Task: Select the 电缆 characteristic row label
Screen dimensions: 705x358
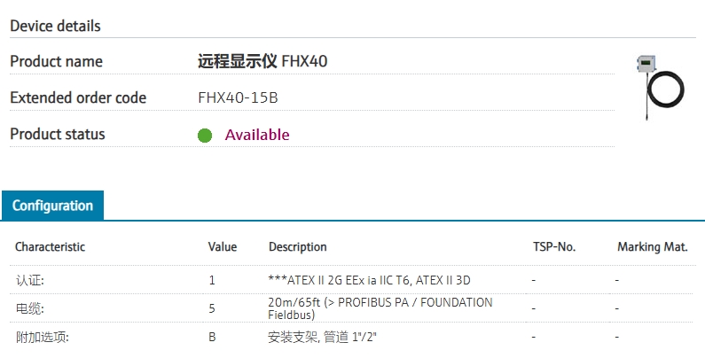Action: (x=30, y=308)
